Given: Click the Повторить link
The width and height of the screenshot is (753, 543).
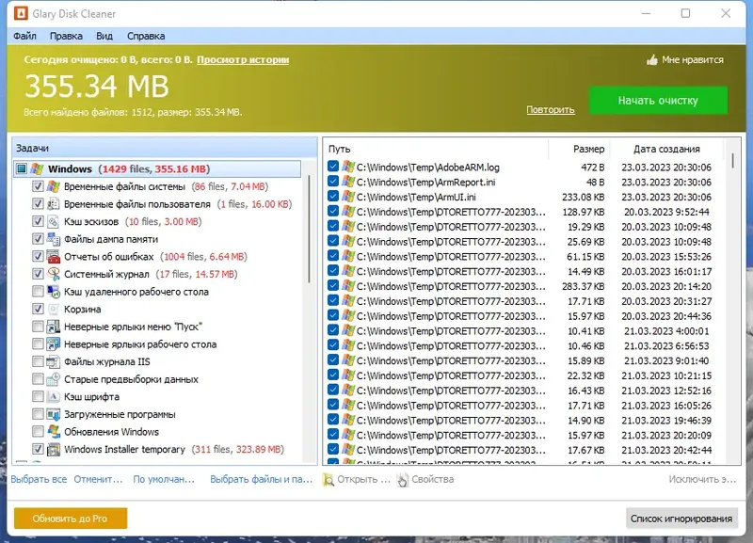Looking at the screenshot, I should coord(551,109).
